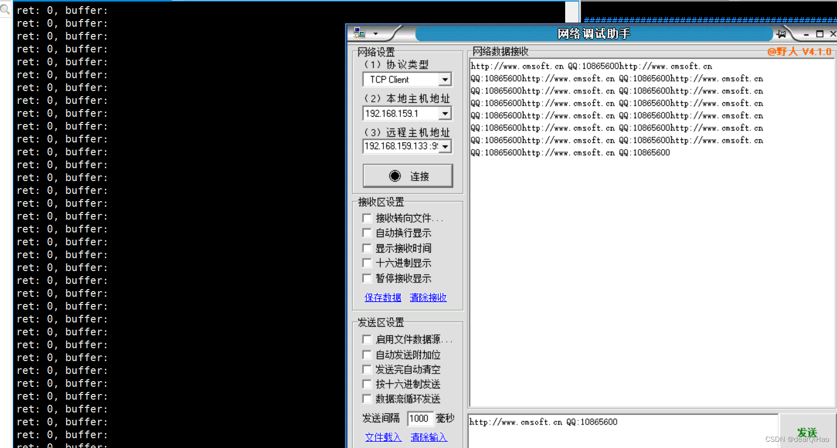Viewport: 837px width, 448px height.
Task: Pin the network debug assistant window
Action: click(x=781, y=34)
